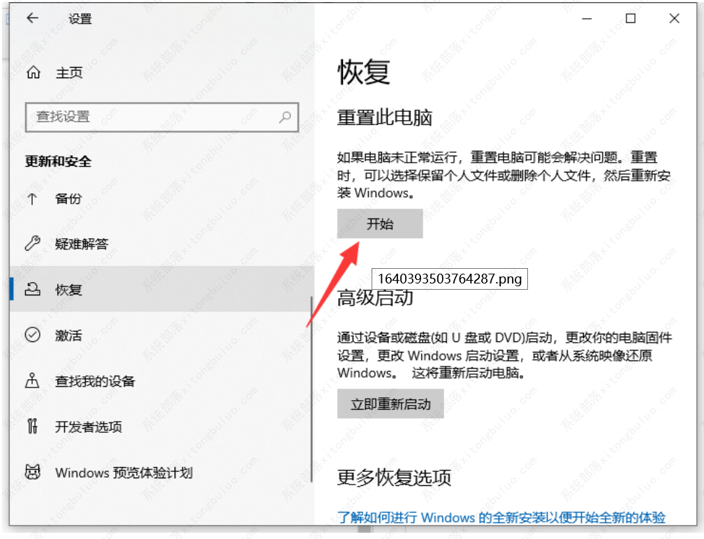
Task: Click the back arrow at top left
Action: tap(33, 18)
